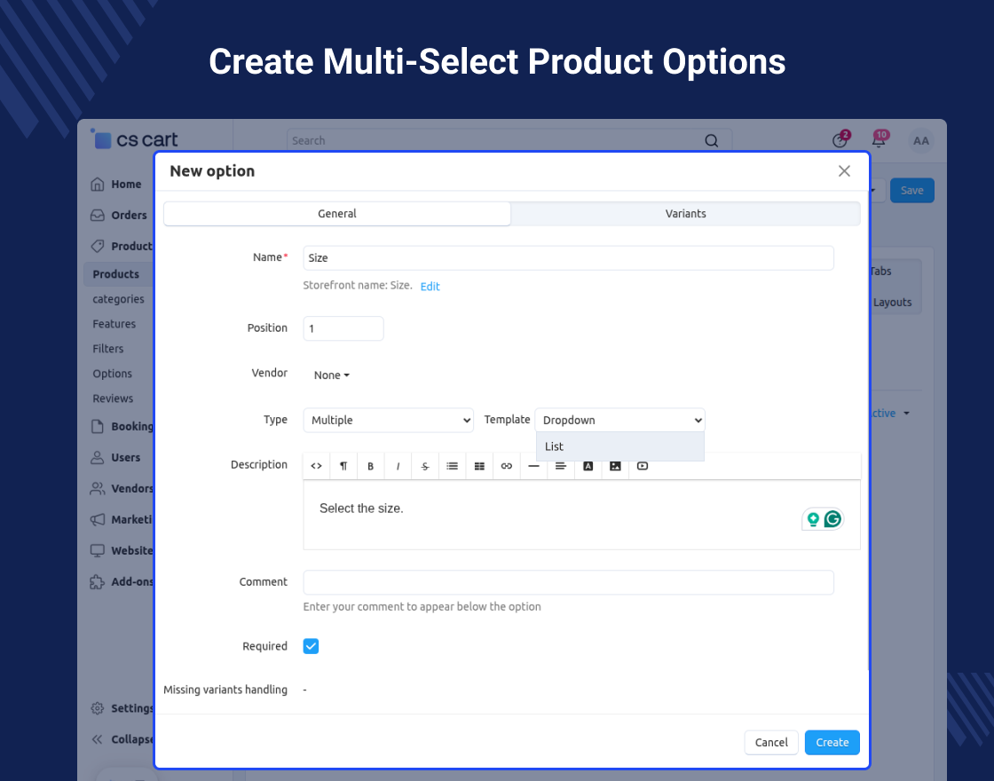The height and width of the screenshot is (781, 994).
Task: Click the Comment input field
Action: (x=569, y=582)
